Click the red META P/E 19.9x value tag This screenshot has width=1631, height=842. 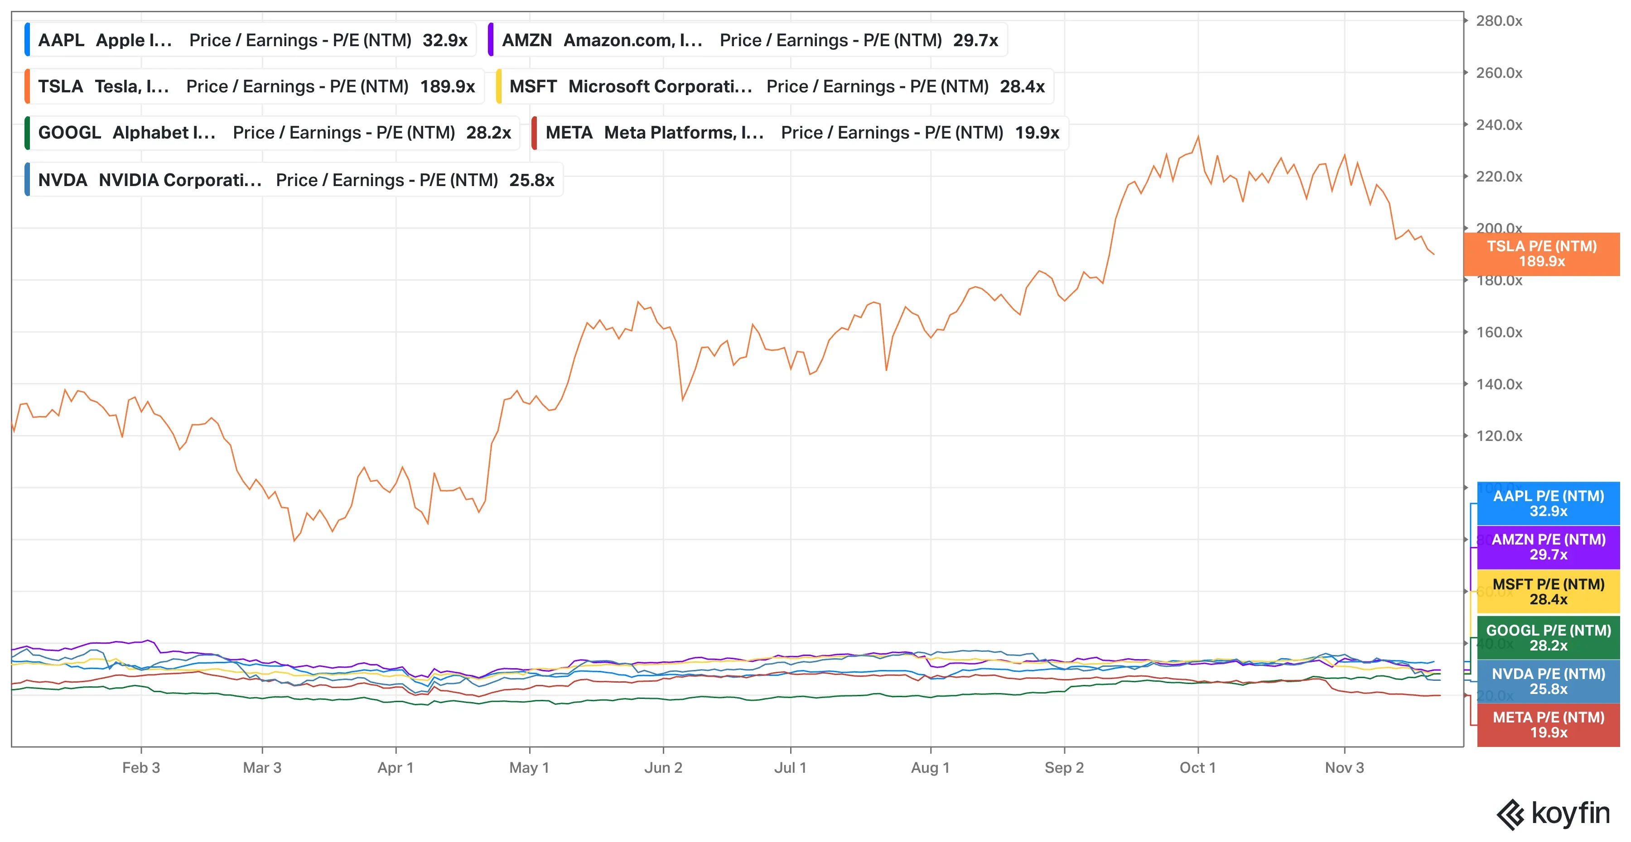1548,725
